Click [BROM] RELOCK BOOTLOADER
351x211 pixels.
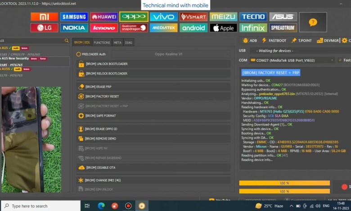pos(153,74)
